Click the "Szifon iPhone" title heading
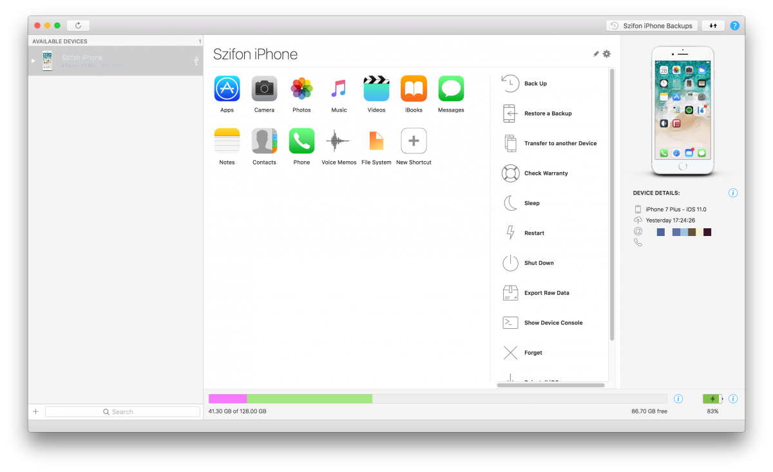773x472 pixels. click(x=255, y=55)
